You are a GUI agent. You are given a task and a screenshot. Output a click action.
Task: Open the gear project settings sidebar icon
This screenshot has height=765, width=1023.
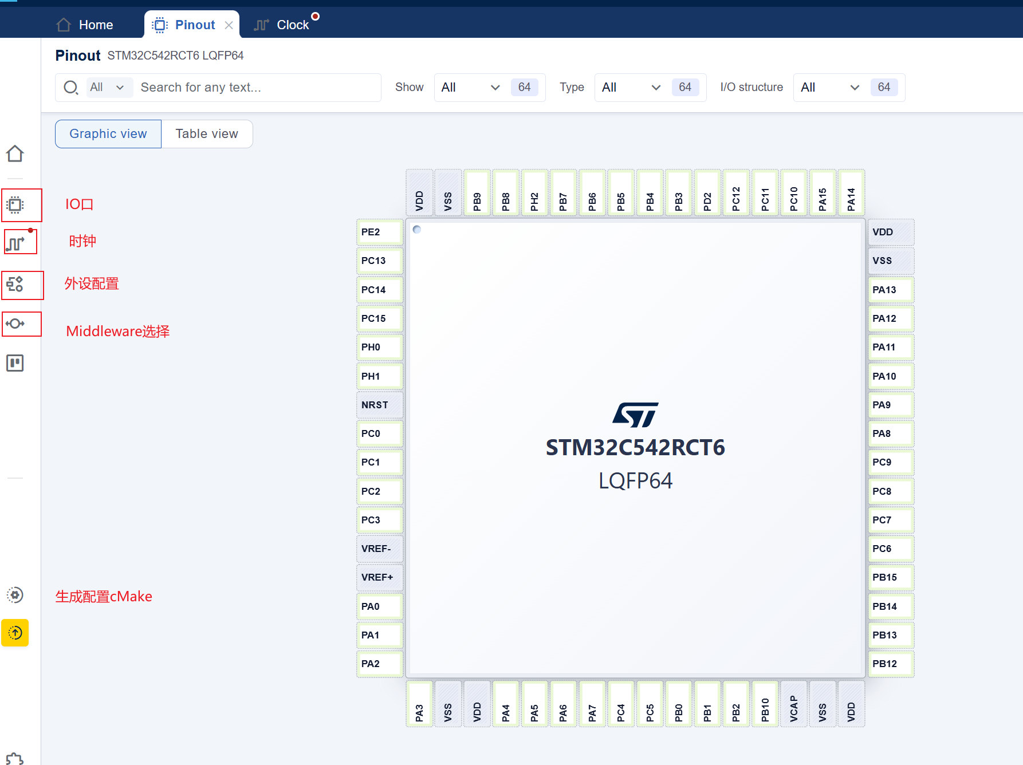15,595
